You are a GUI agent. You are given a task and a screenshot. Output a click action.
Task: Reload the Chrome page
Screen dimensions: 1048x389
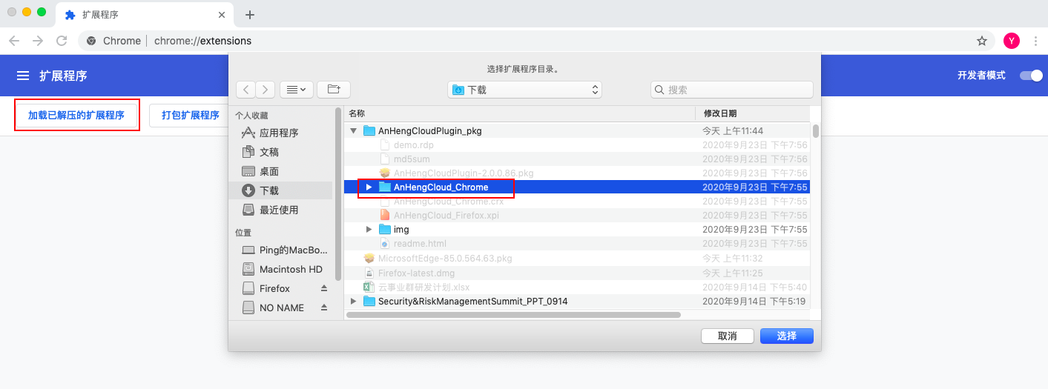coord(62,41)
